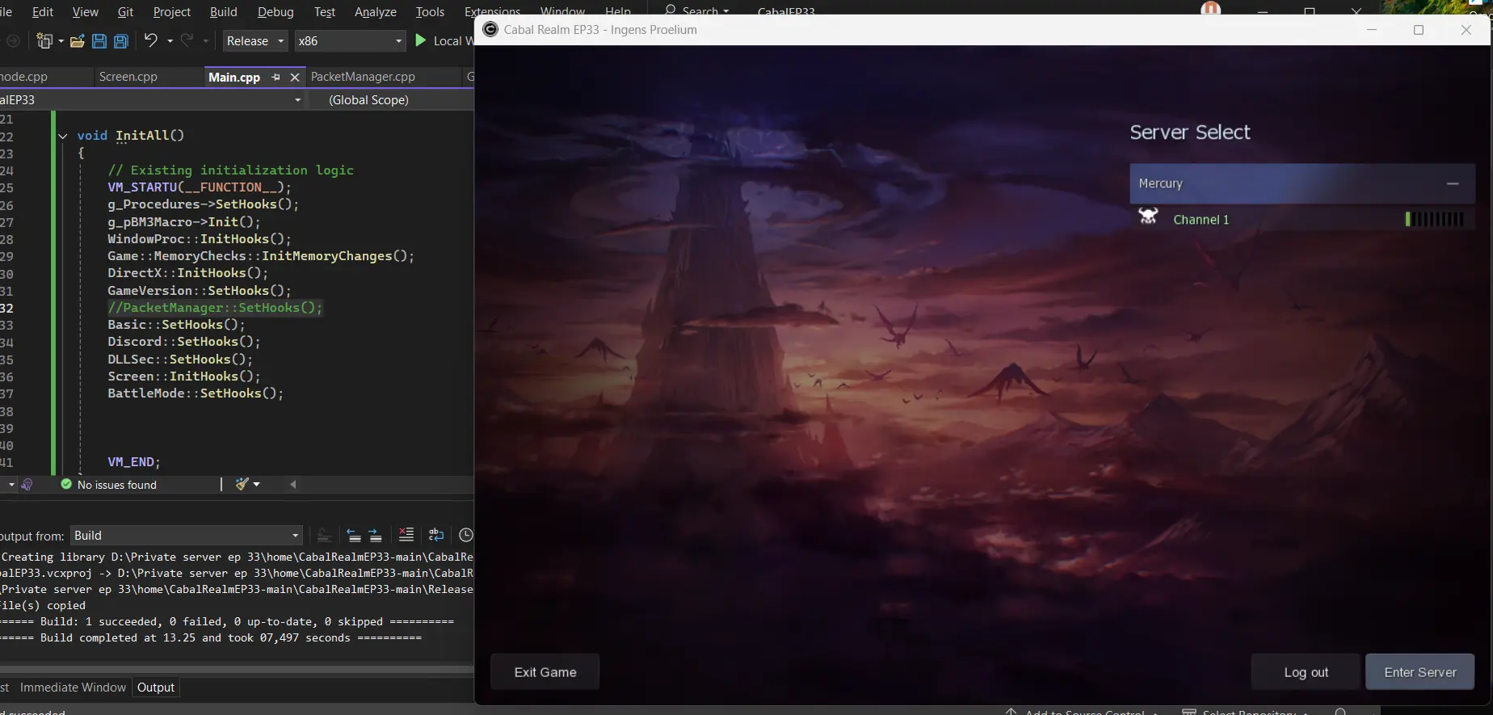1493x715 pixels.
Task: Click the Log out button
Action: tap(1306, 672)
